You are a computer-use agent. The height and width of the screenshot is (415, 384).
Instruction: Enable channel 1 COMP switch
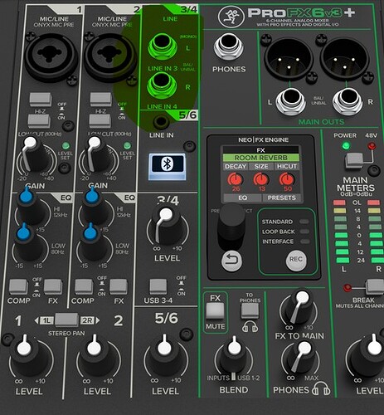pos(18,287)
